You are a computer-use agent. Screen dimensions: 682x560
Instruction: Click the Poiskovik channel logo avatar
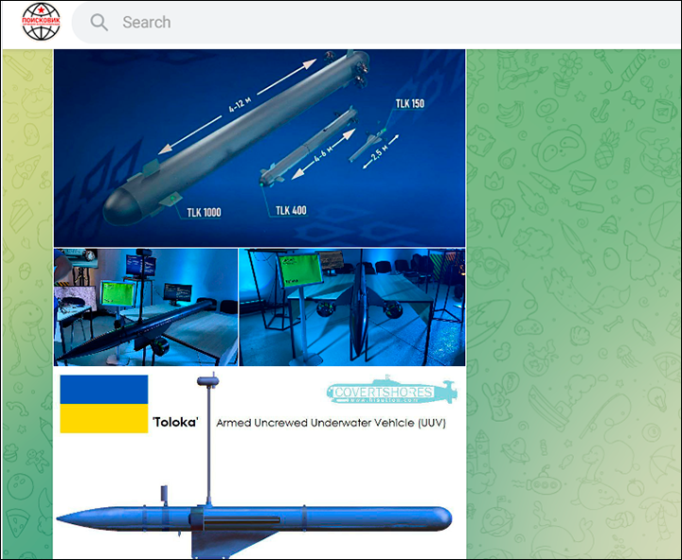[41, 22]
